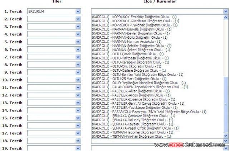
Task: Select PALANDÖKEN-Toparlak Nebi İlköğretim Okulu
Action: (157, 87)
